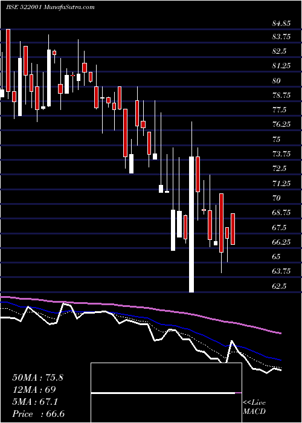Click the 65 price axis label
The height and width of the screenshot is (423, 302).
pyautogui.click(x=277, y=257)
